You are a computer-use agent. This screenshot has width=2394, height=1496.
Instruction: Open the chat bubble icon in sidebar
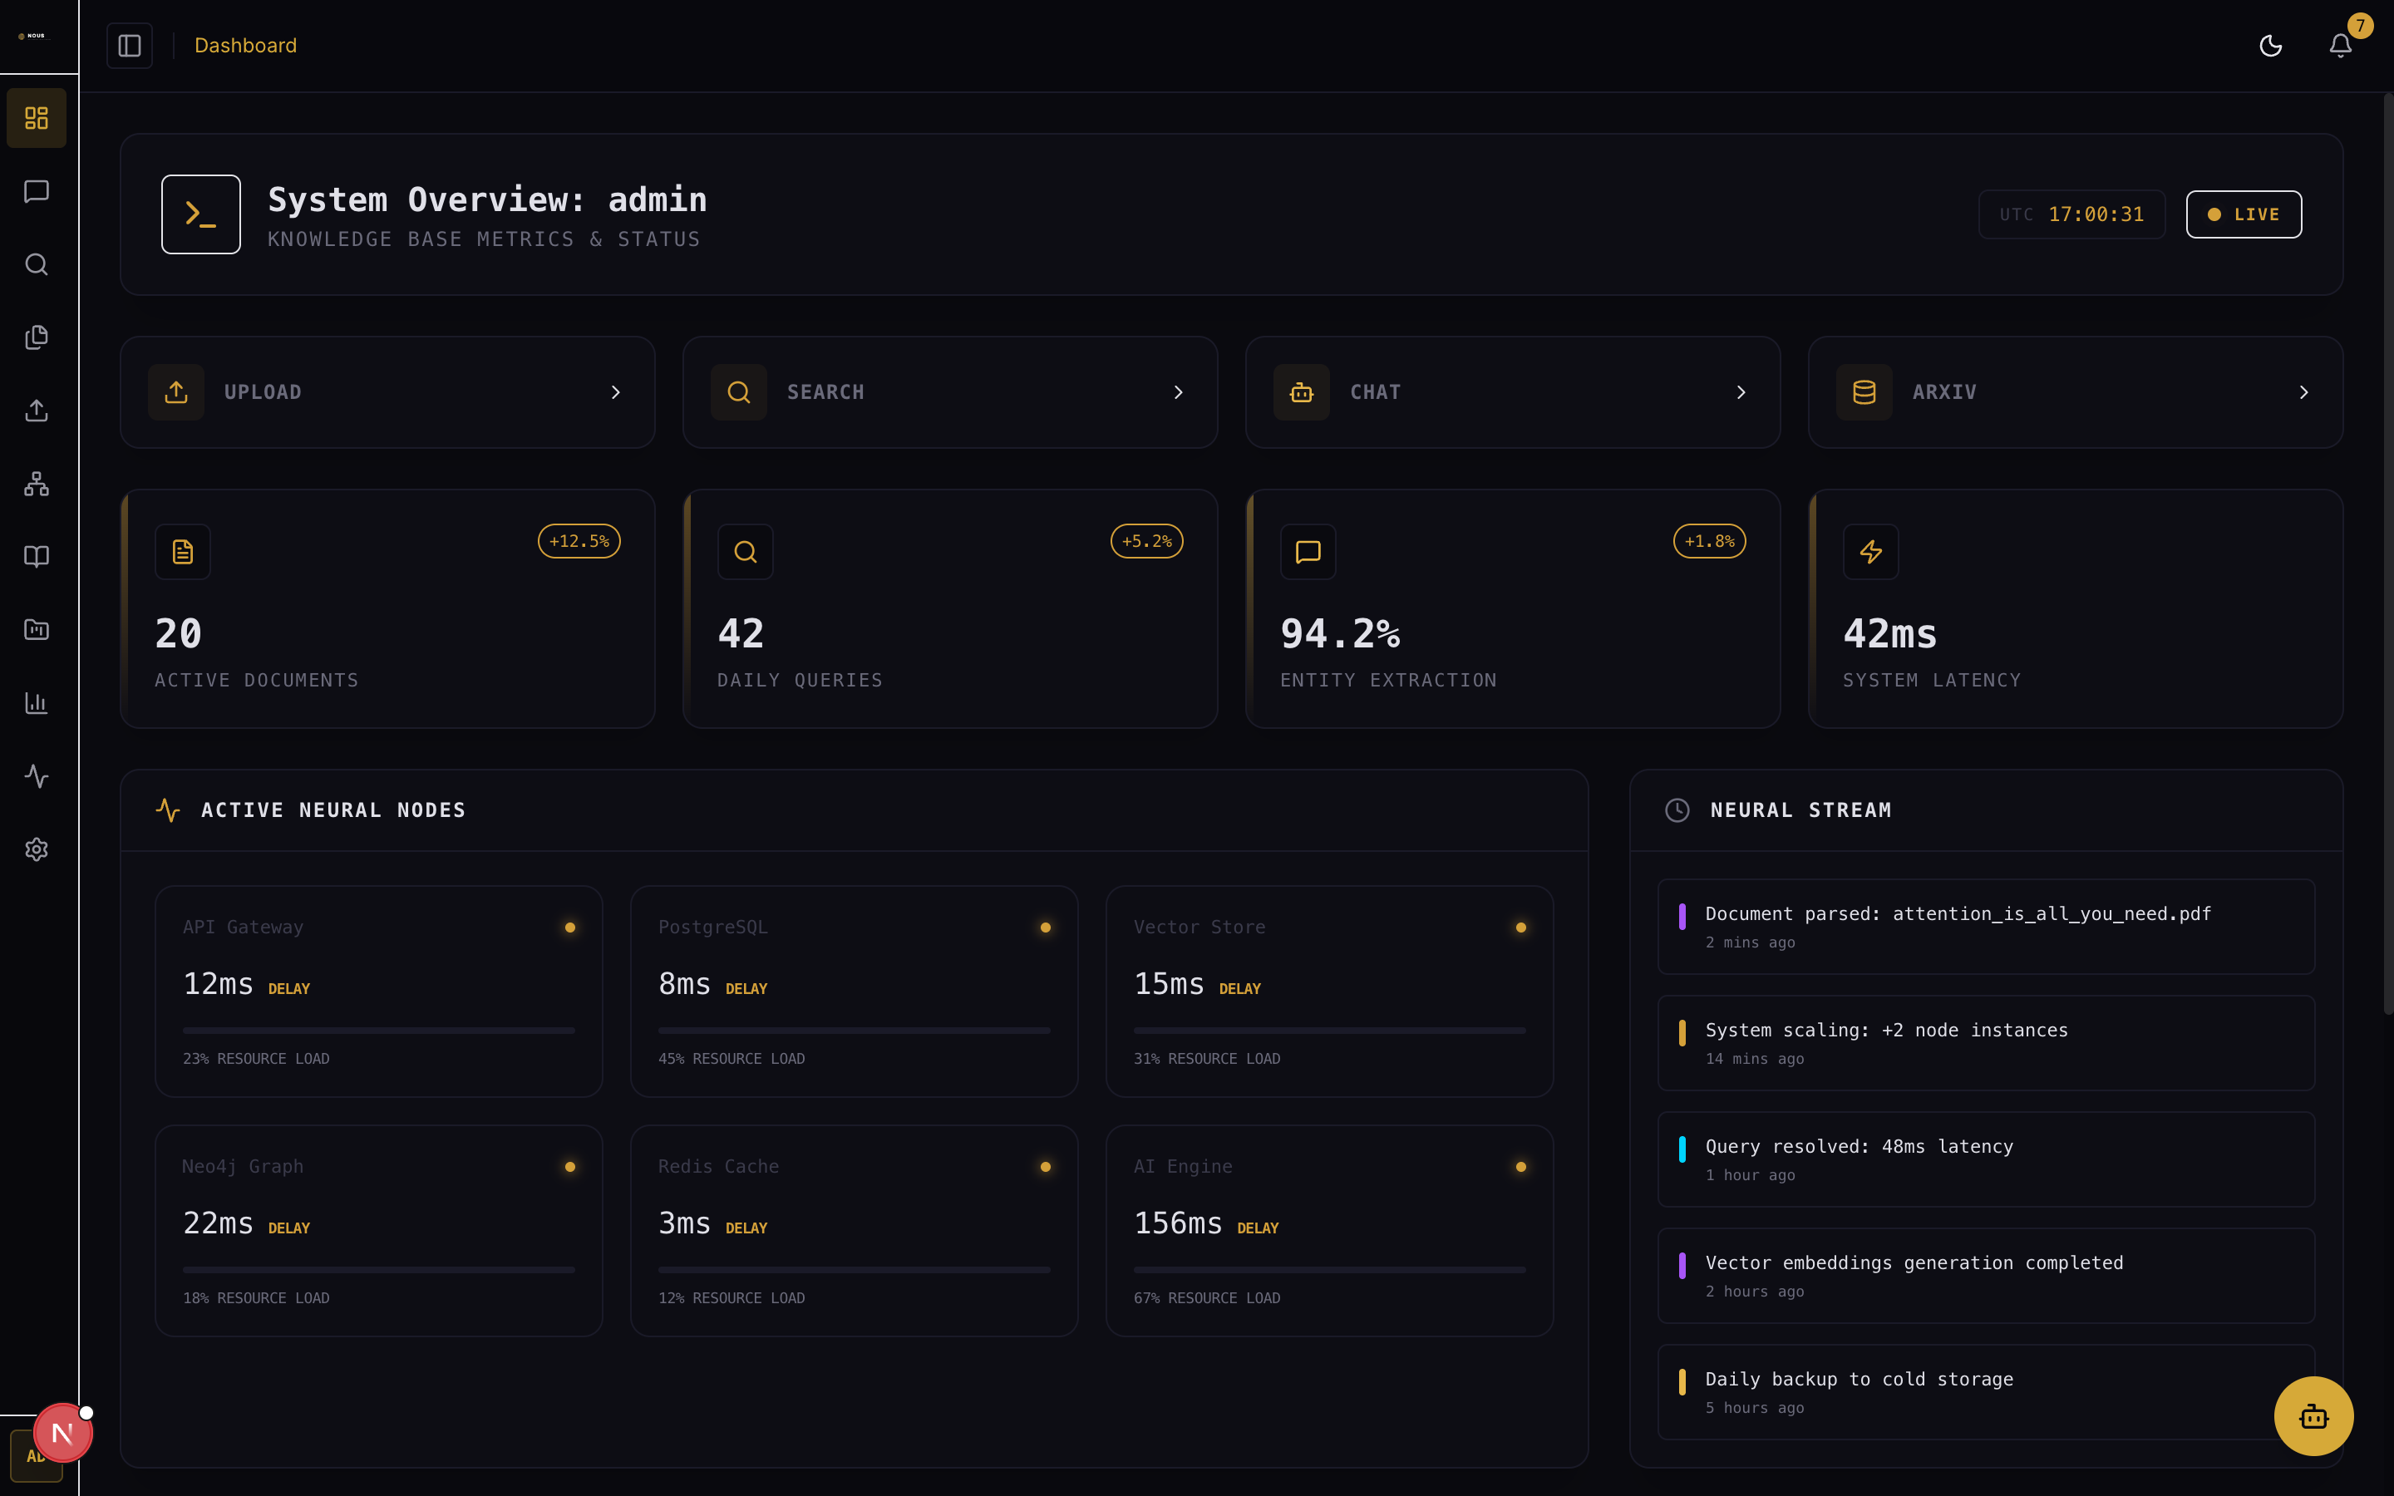tap(37, 191)
